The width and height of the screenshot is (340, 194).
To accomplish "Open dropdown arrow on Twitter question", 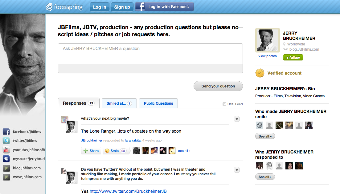I will click(237, 170).
